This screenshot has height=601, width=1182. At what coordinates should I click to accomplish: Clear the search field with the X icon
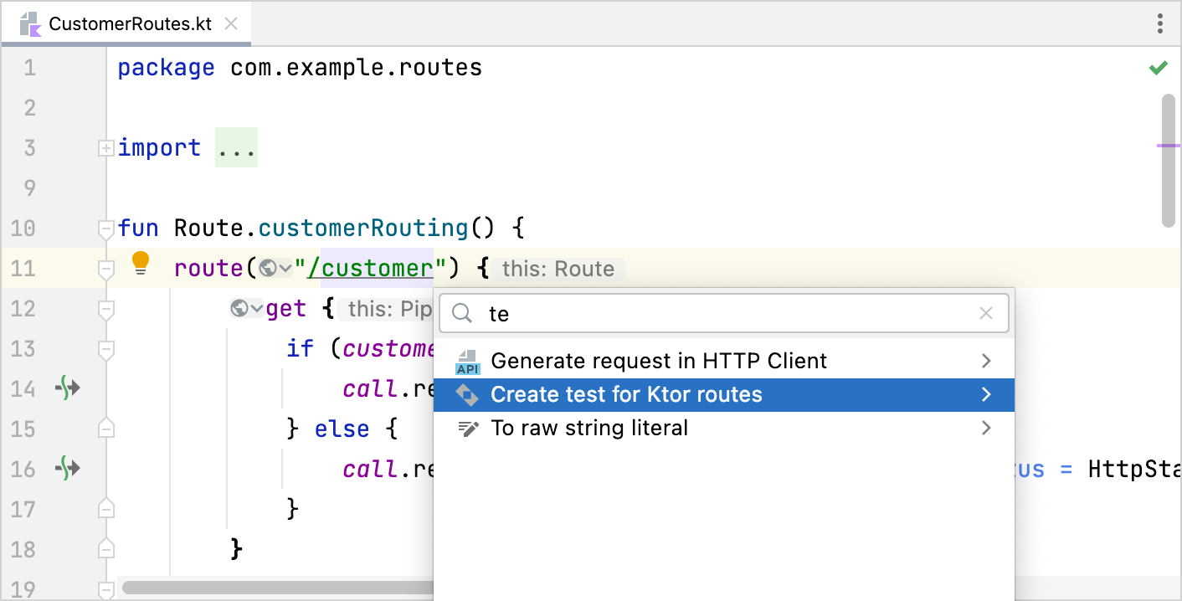point(985,312)
